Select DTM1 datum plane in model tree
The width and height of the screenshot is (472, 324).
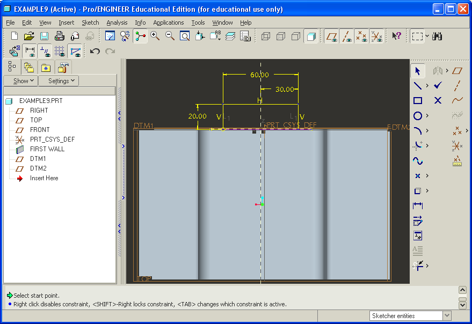38,159
